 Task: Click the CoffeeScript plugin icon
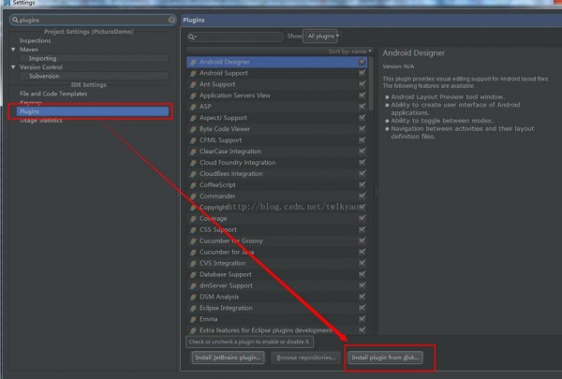point(193,184)
